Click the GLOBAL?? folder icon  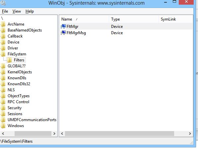(3, 66)
